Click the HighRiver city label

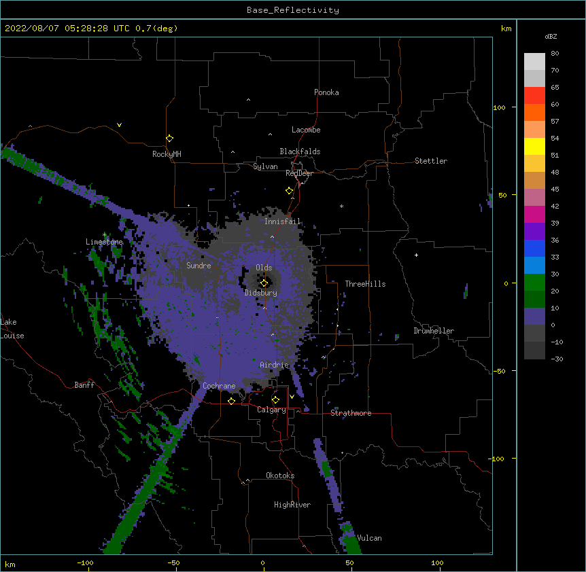292,505
